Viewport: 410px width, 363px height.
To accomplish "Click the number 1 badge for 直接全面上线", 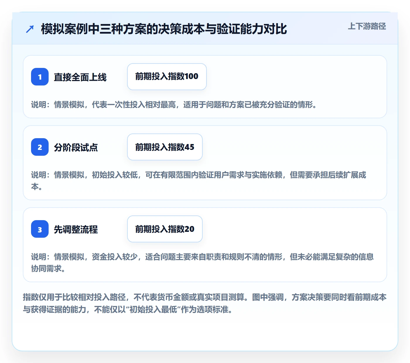I will 40,77.
